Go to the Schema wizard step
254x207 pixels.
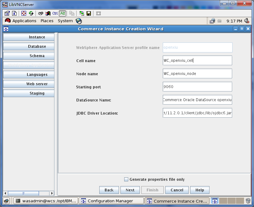click(x=29, y=56)
